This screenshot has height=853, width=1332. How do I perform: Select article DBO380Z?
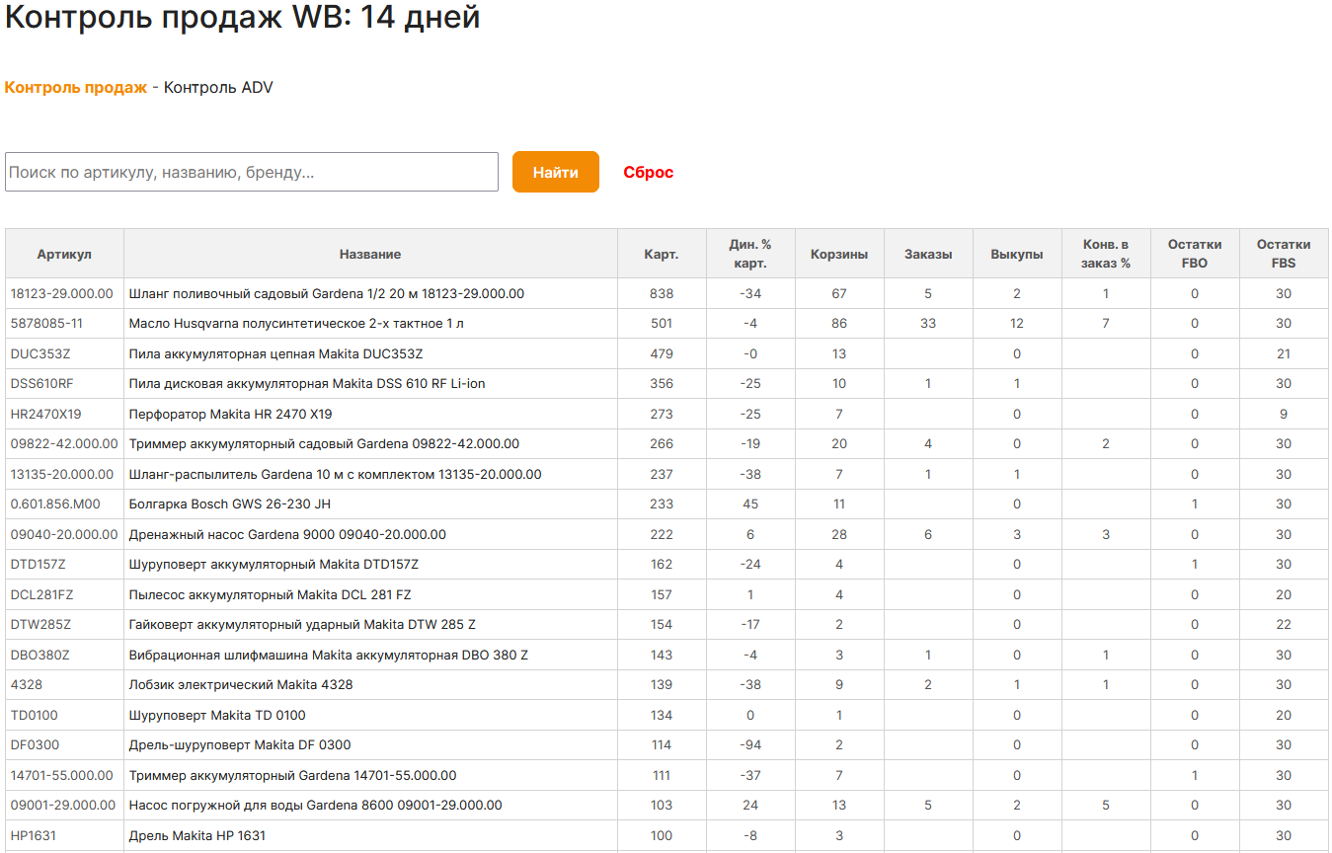40,655
